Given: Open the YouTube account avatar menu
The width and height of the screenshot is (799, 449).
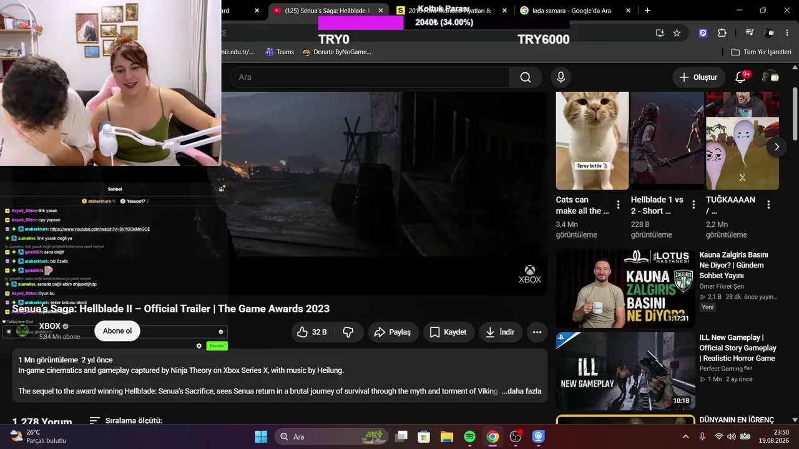Looking at the screenshot, I should (770, 77).
